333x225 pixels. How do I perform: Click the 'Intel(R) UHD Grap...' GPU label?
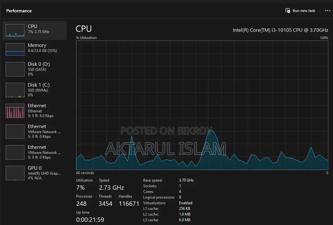[x=44, y=173]
